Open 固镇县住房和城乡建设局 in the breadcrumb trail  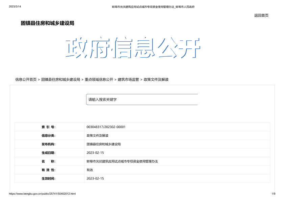(61, 80)
